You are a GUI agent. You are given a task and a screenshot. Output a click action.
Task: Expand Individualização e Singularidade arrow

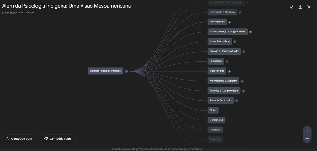point(251,32)
